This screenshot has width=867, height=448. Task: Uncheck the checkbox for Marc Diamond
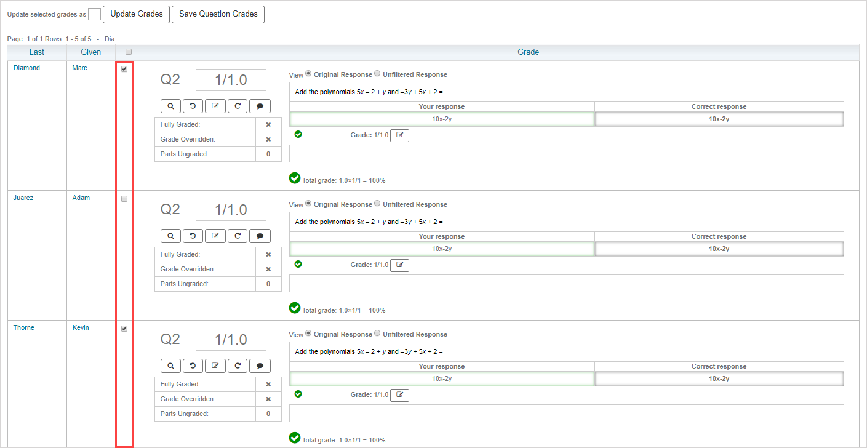[x=124, y=70]
